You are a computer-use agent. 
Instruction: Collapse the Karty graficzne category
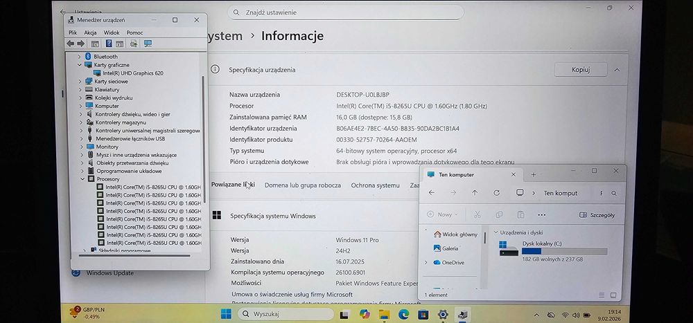[80, 65]
